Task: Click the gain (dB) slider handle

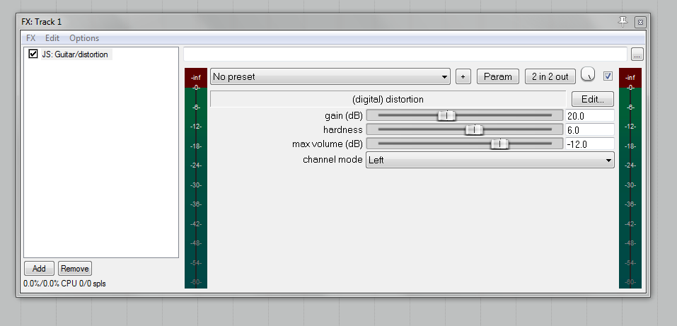Action: pyautogui.click(x=446, y=116)
